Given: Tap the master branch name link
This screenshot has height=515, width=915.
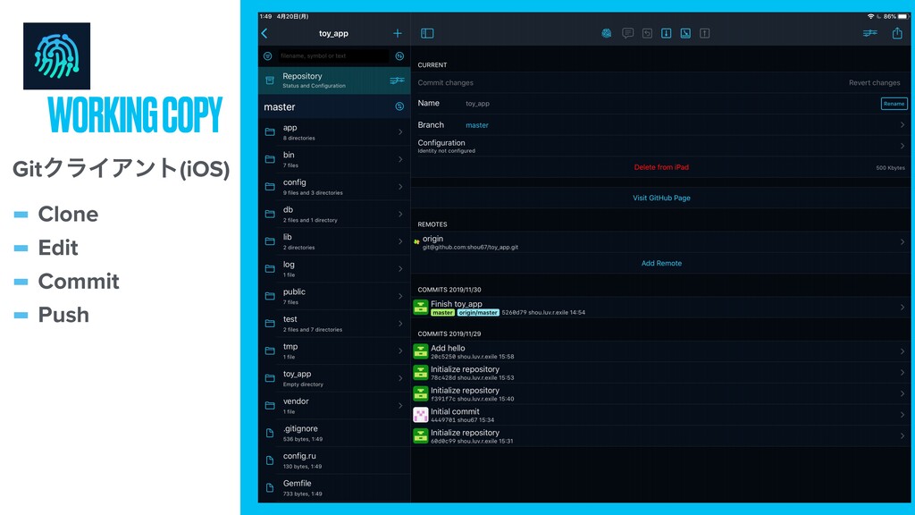Looking at the screenshot, I should click(x=477, y=125).
